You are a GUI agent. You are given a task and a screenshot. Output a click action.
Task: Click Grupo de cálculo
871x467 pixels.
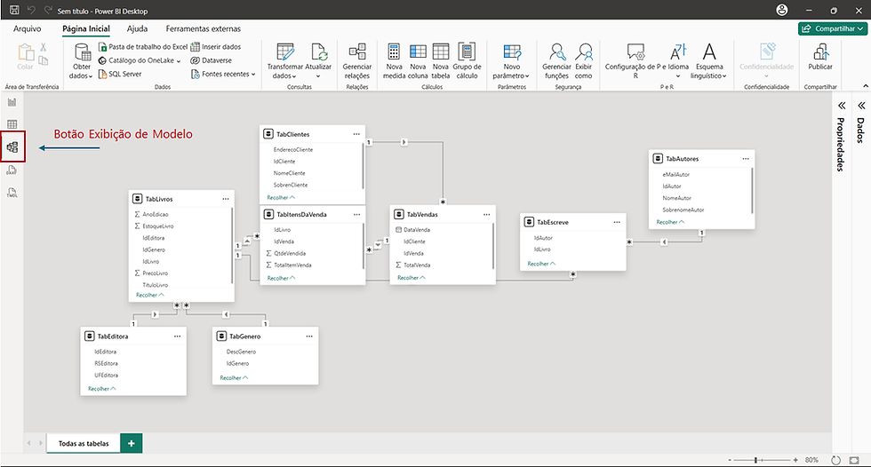[x=467, y=61]
